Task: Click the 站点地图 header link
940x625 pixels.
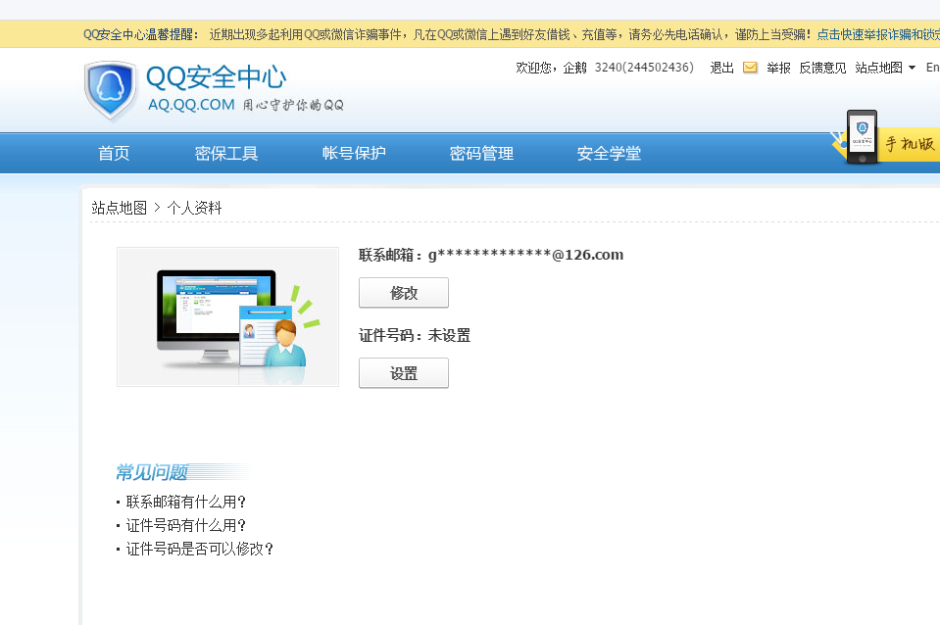Action: 879,68
